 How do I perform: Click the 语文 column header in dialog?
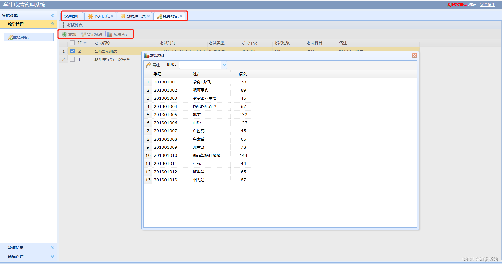(243, 74)
